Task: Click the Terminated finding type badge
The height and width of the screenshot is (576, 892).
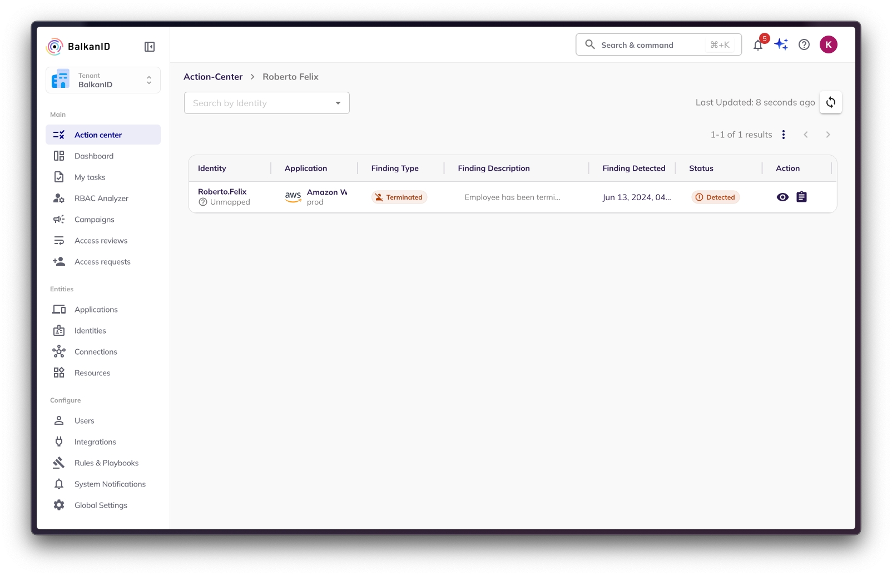Action: point(399,197)
